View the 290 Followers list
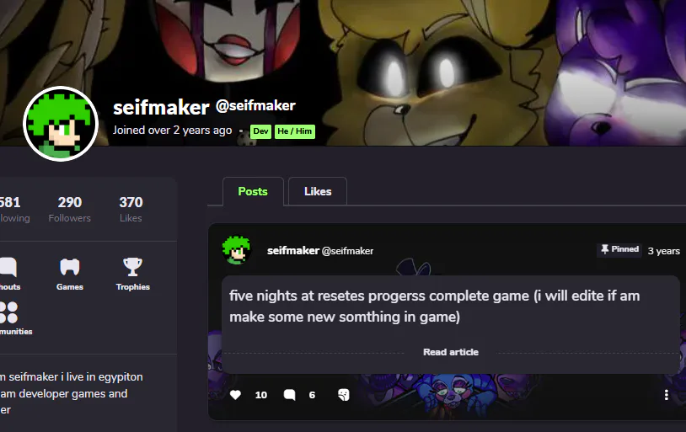The image size is (686, 432). click(70, 210)
